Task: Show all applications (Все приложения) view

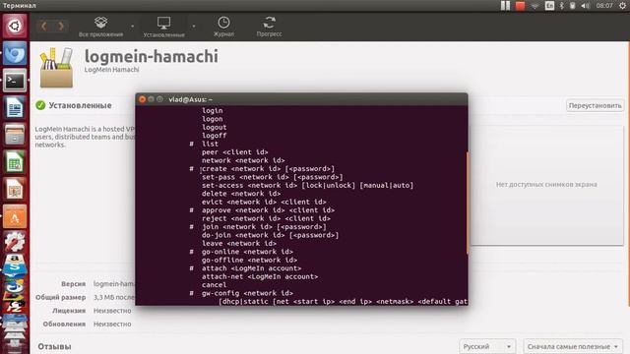Action: point(100,27)
